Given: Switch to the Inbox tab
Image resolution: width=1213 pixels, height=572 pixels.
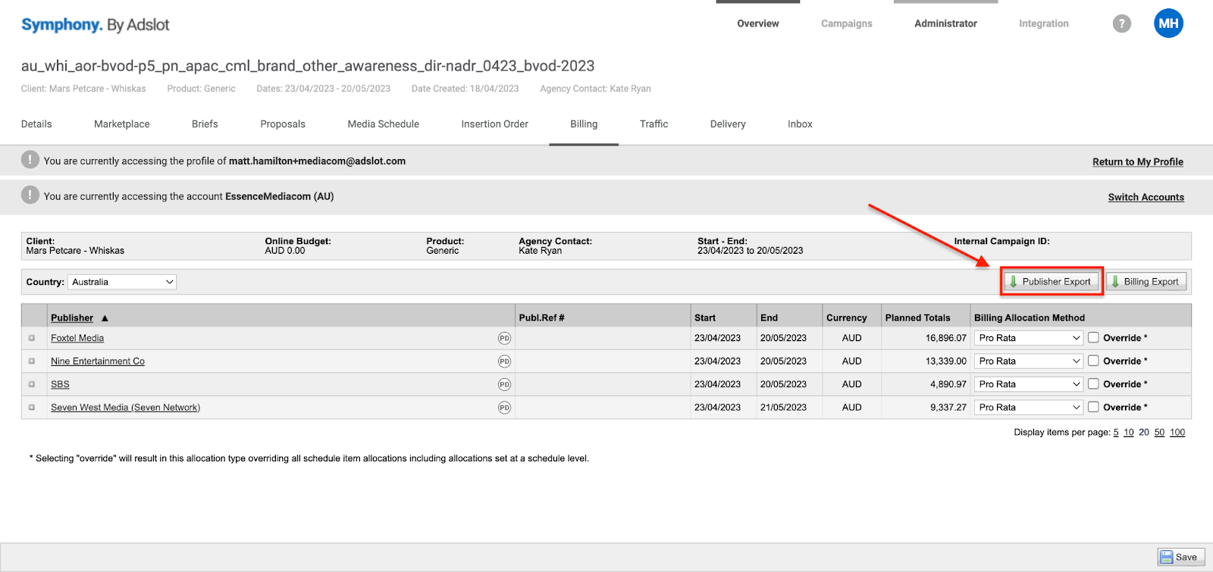Looking at the screenshot, I should [800, 124].
